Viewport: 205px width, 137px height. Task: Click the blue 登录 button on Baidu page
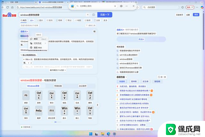click(196, 15)
